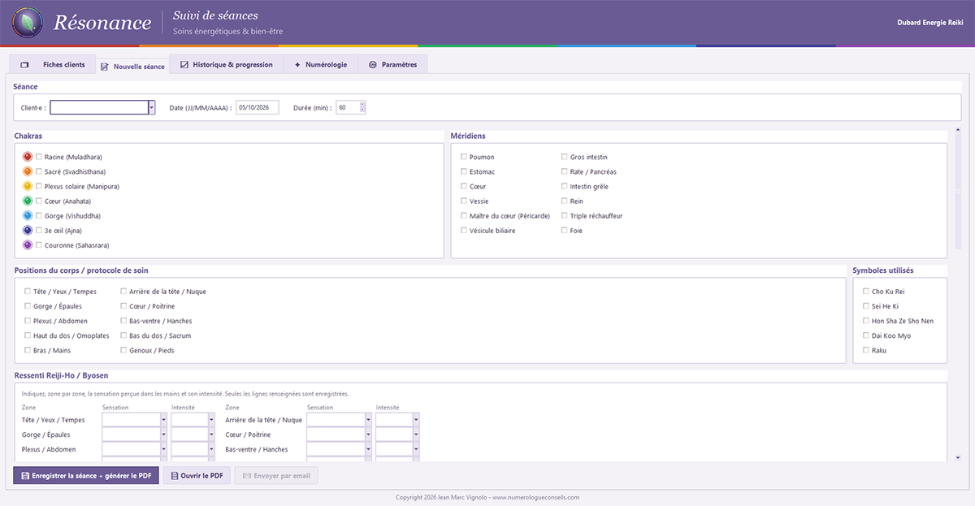
Task: Click the indigo 3e œil chakra orb
Action: 28,230
